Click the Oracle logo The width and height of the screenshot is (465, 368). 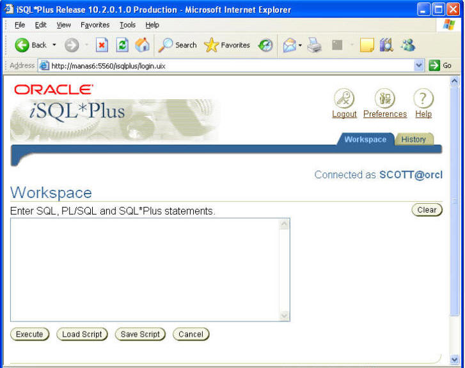54,89
